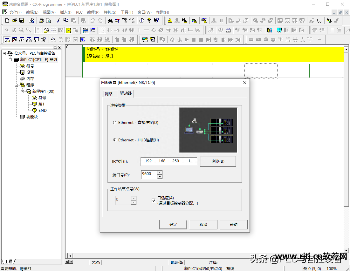350x271 pixels.
Task: Select Ethernet HUB connection radio option
Action: click(x=115, y=140)
